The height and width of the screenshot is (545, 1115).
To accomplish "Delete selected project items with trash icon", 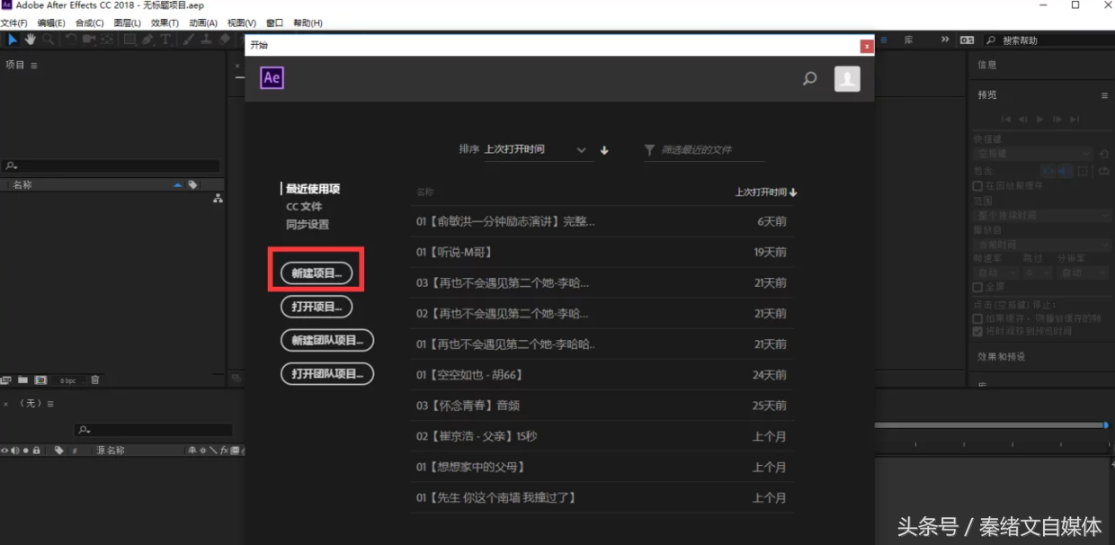I will (x=95, y=380).
